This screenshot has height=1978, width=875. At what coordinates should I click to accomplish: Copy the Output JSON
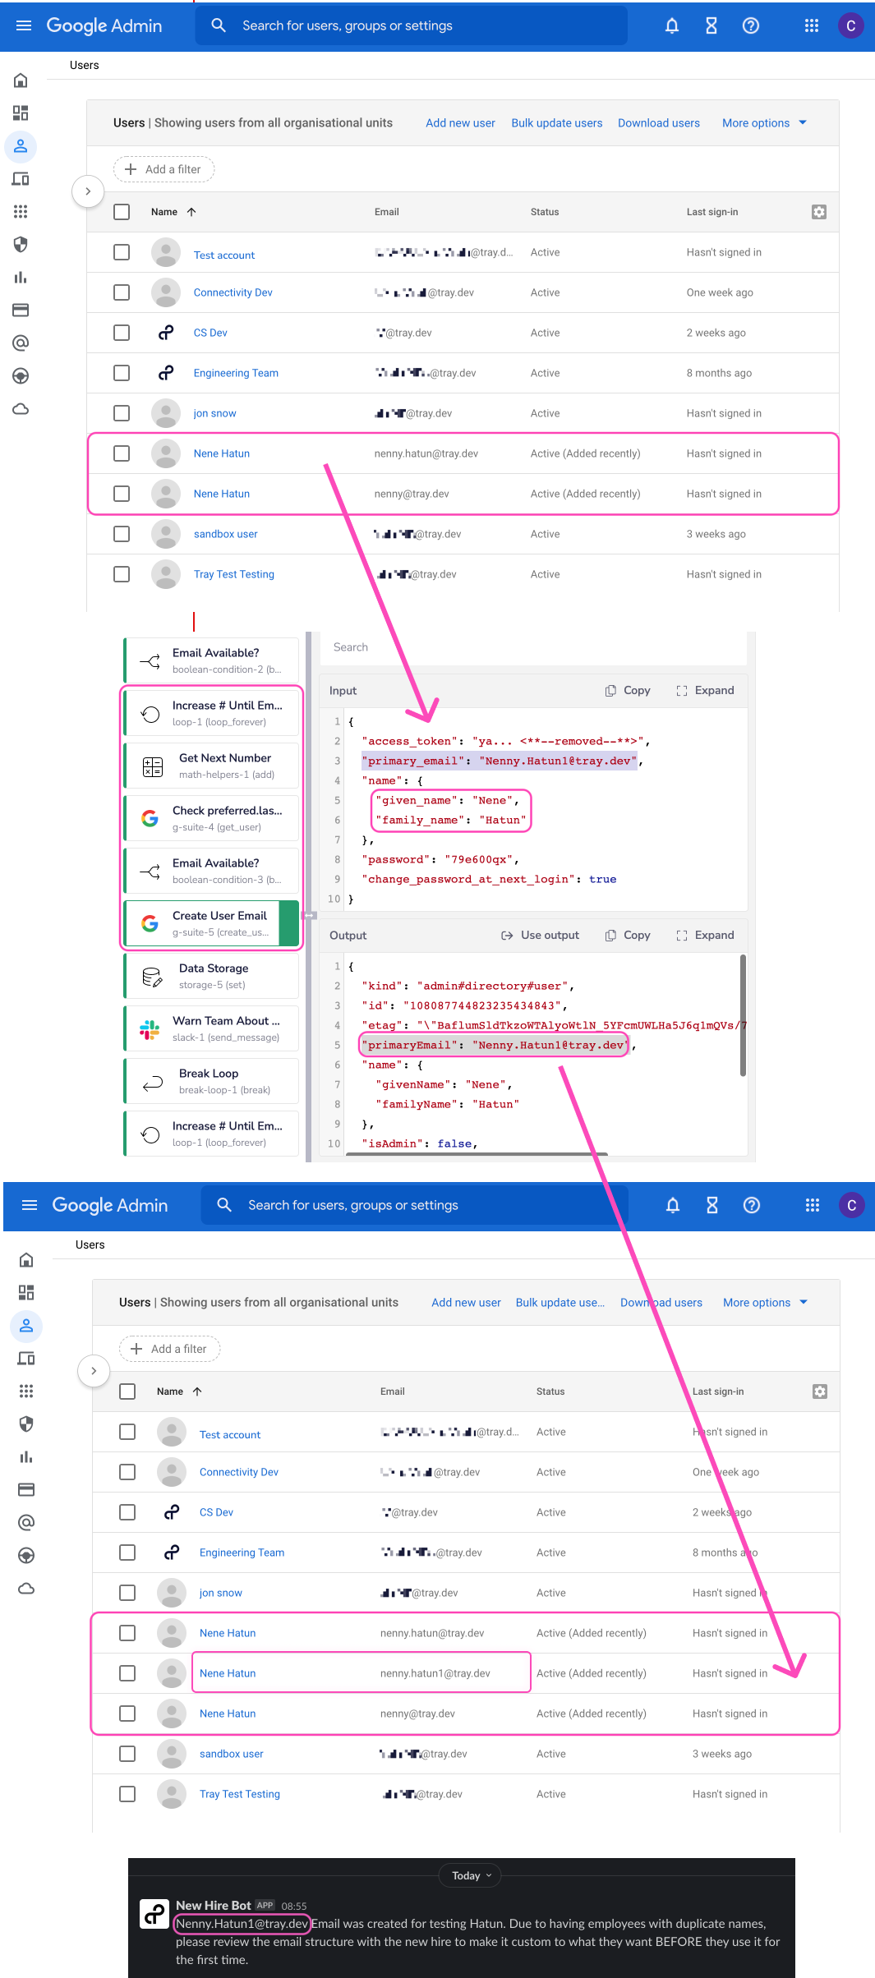628,936
